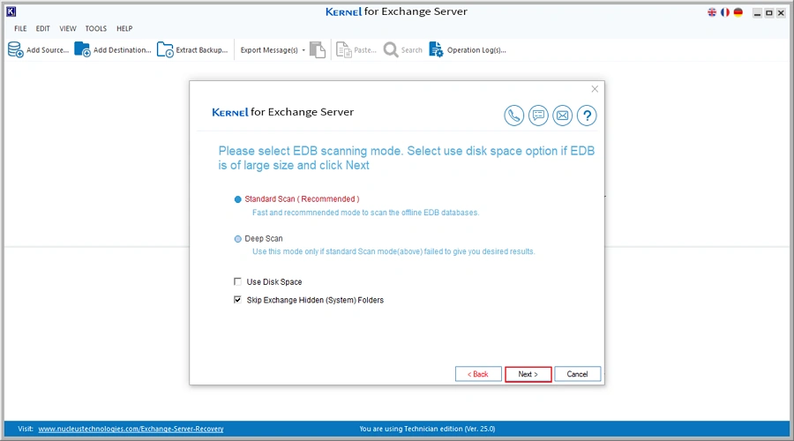Click the Kernel app icon in the title bar
This screenshot has height=441, width=794.
click(x=11, y=11)
